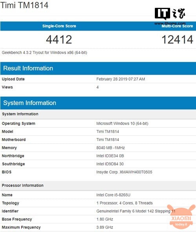This screenshot has width=196, height=232.
Task: Select the Southbridge label
Action: [13, 164]
